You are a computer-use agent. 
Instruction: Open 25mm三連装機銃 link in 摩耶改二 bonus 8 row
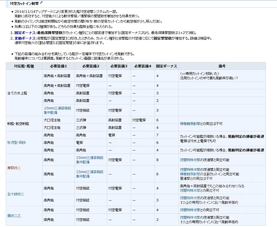(x=90, y=160)
